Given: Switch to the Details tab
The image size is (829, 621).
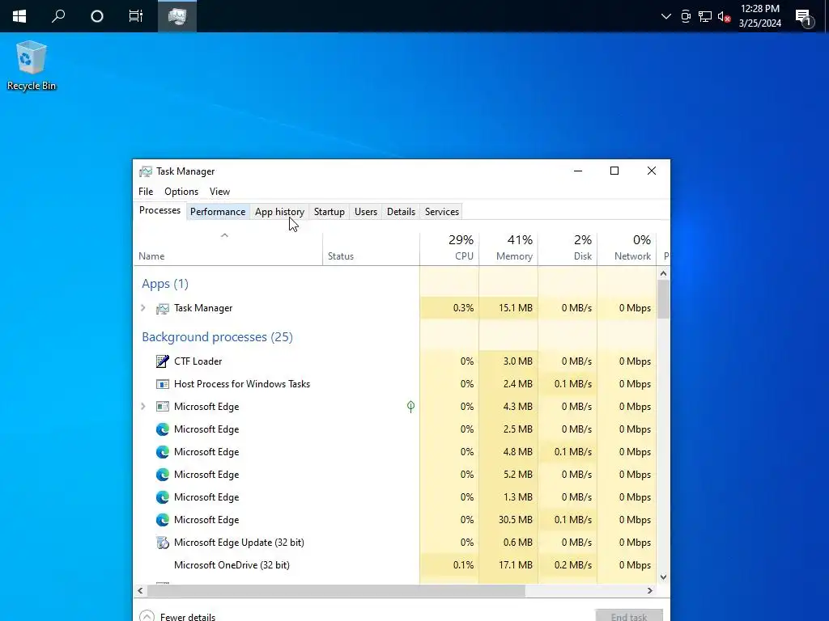Looking at the screenshot, I should coord(402,212).
